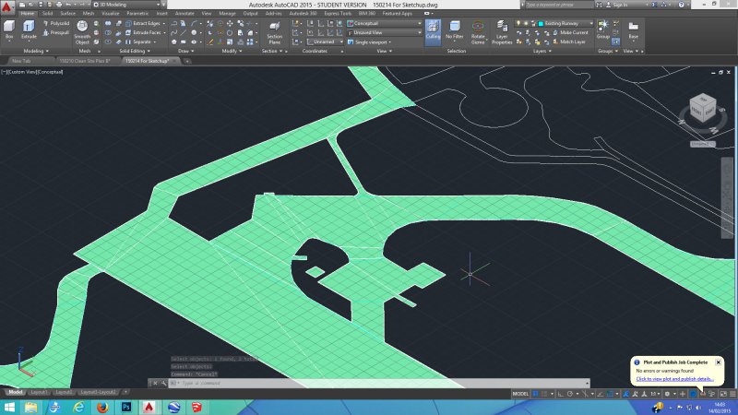Open Layer Properties manager

point(502,35)
